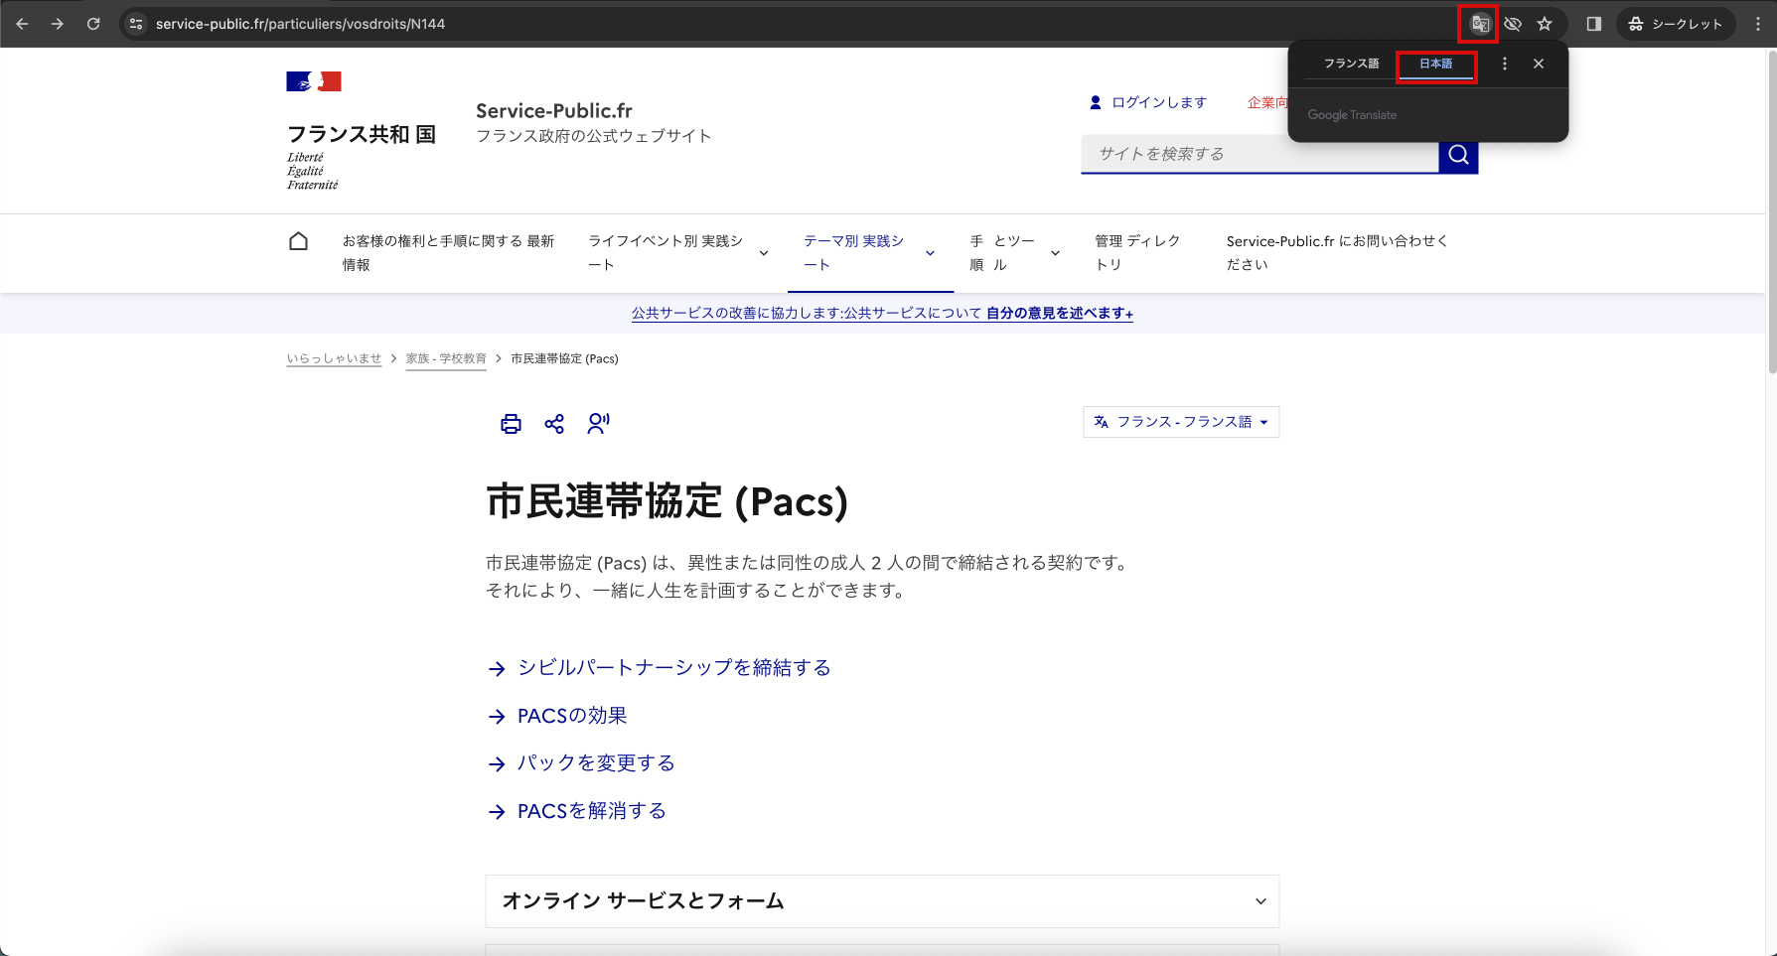Click いらっしゃいませ breadcrumb link
The image size is (1777, 956).
[x=334, y=358]
